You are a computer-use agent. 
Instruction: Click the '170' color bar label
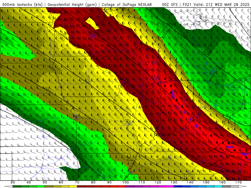[238, 182]
